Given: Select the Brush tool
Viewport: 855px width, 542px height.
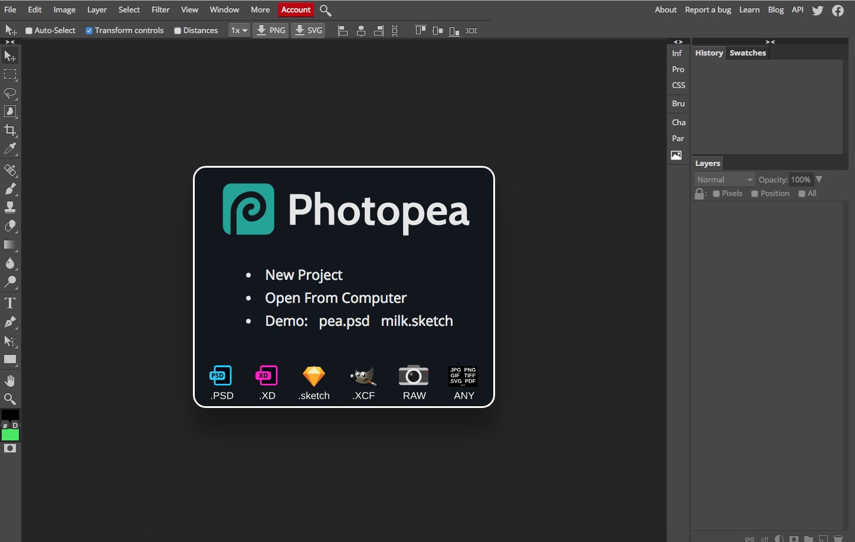Looking at the screenshot, I should (10, 189).
